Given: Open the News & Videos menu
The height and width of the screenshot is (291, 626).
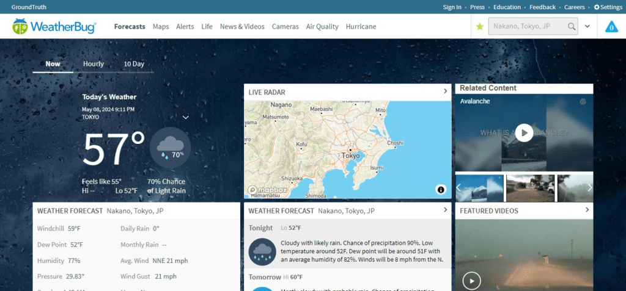Looking at the screenshot, I should tap(242, 27).
